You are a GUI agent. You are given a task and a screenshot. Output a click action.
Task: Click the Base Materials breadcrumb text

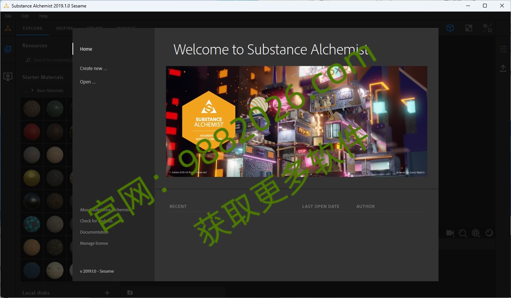(50, 91)
